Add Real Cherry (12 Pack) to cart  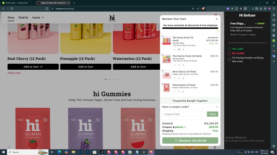[x=33, y=67]
